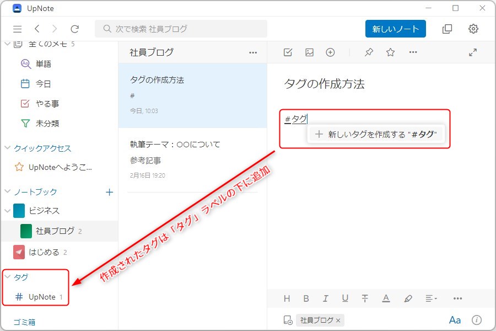Open the text alignment dropdown
Screen dimensions: 496x331
pos(431,298)
